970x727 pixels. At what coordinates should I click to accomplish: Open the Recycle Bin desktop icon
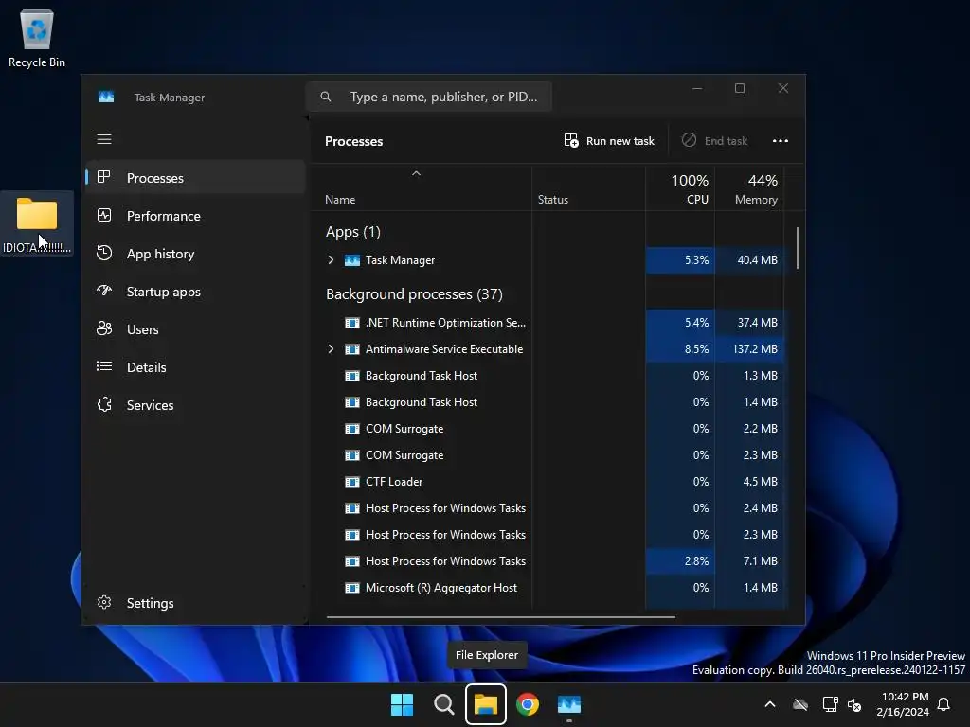tap(37, 38)
